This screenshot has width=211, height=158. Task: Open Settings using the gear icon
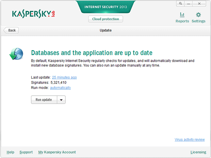click(198, 15)
